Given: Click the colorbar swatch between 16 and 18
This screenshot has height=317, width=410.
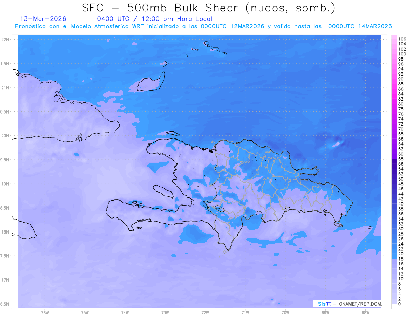Looking at the screenshot, I should click(x=394, y=261).
